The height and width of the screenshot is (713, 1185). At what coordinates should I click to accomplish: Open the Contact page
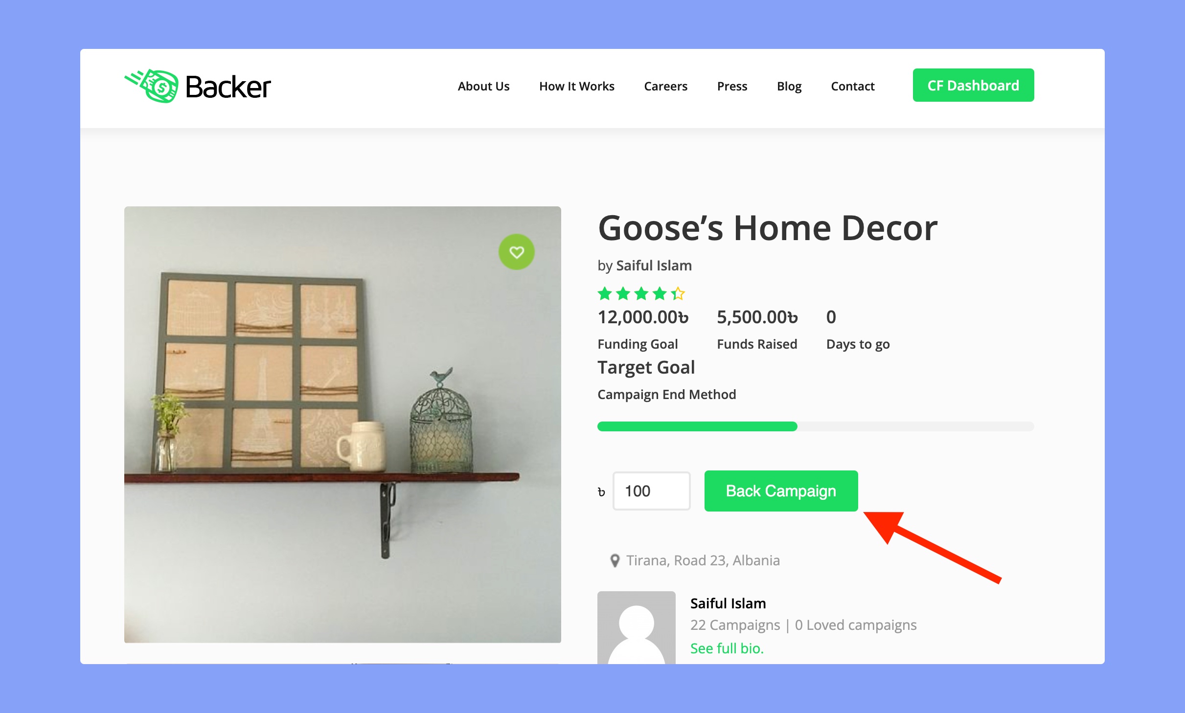click(852, 86)
